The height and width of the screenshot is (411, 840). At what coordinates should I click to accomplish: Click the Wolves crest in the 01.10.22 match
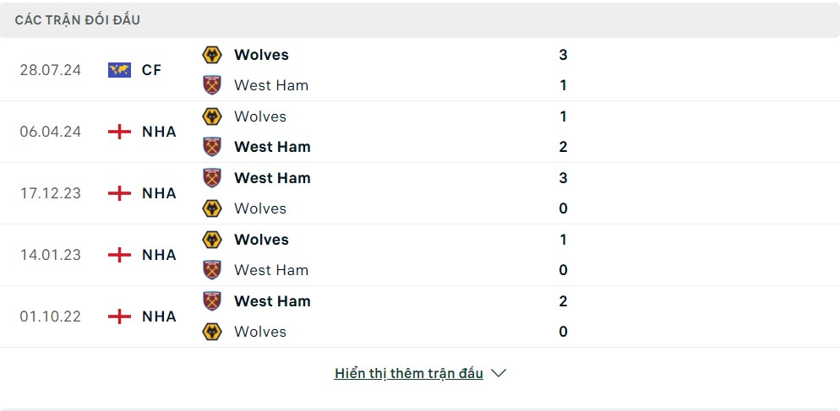(212, 332)
